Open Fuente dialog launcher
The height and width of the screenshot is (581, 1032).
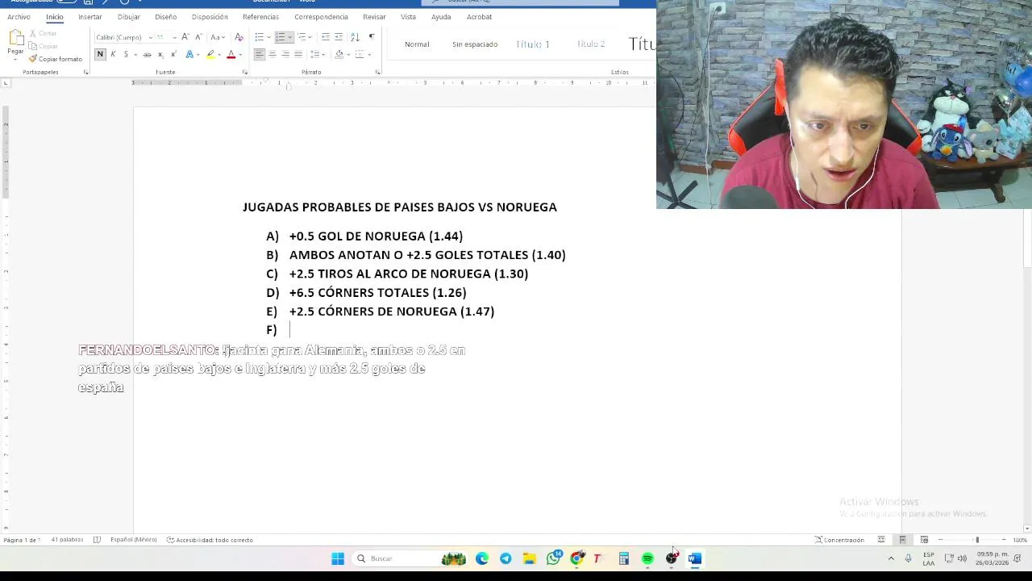pyautogui.click(x=244, y=73)
